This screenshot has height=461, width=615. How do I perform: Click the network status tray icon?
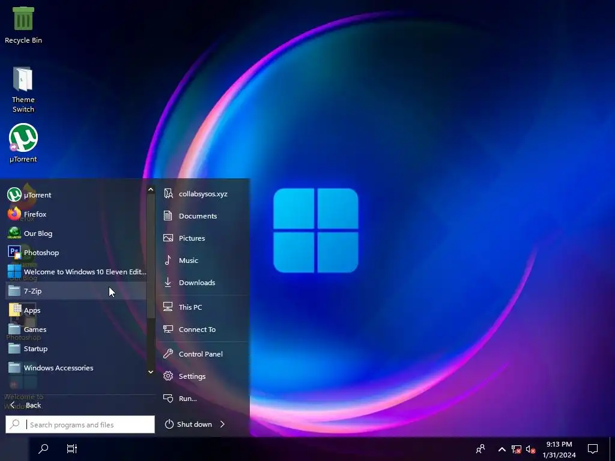pyautogui.click(x=516, y=449)
